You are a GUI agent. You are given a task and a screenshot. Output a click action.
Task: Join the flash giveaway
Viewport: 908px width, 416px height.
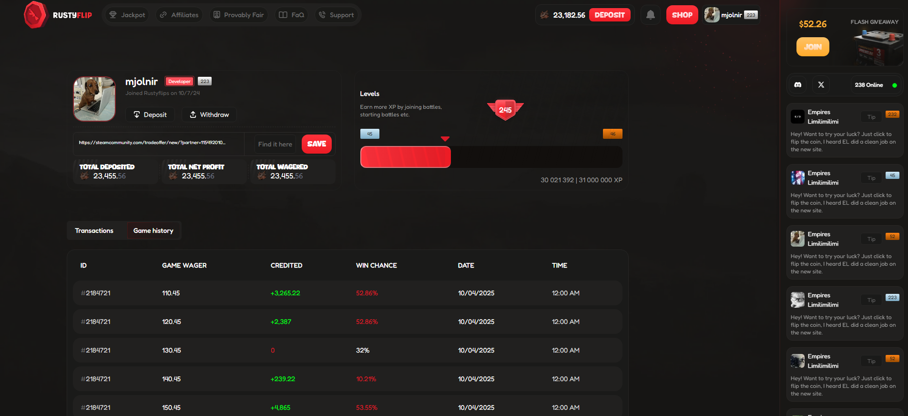tap(813, 47)
